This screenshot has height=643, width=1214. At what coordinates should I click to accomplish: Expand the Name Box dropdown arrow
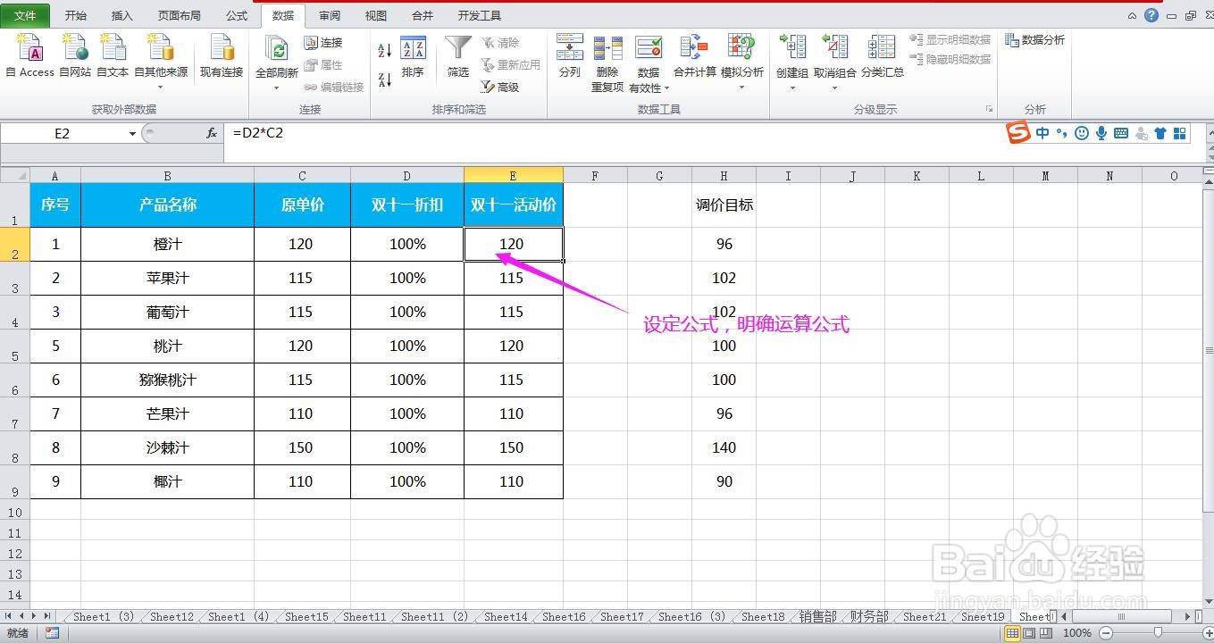click(131, 132)
